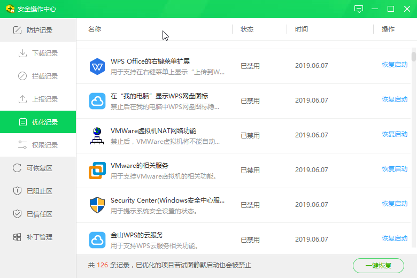Click the Security Center shield icon
The height and width of the screenshot is (278, 417).
(x=97, y=205)
